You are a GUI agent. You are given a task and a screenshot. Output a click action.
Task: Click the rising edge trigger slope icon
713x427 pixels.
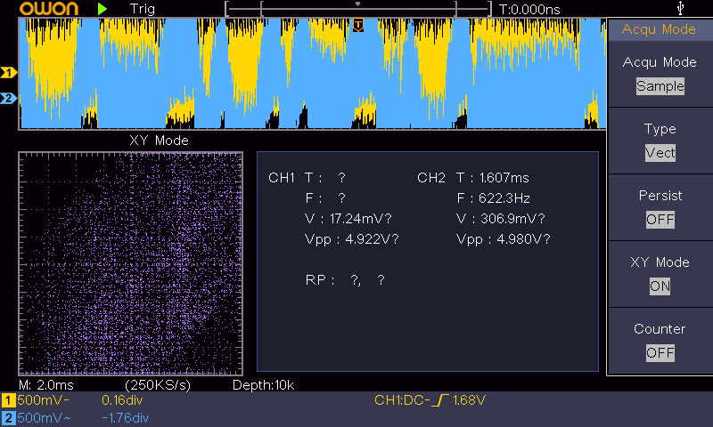(x=440, y=401)
